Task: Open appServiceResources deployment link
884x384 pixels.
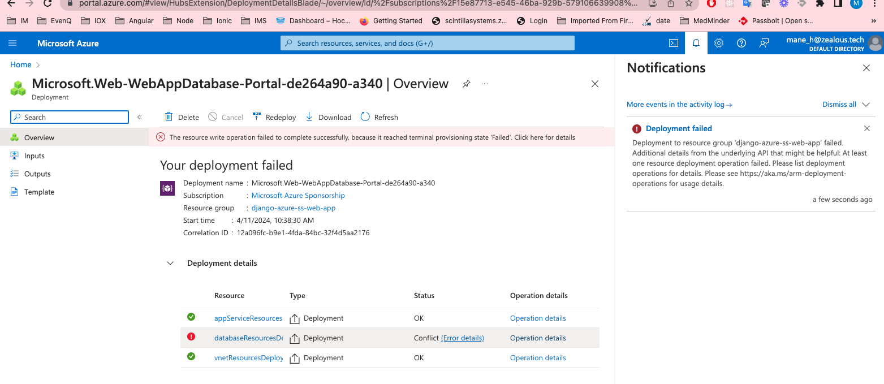Action: [248, 318]
